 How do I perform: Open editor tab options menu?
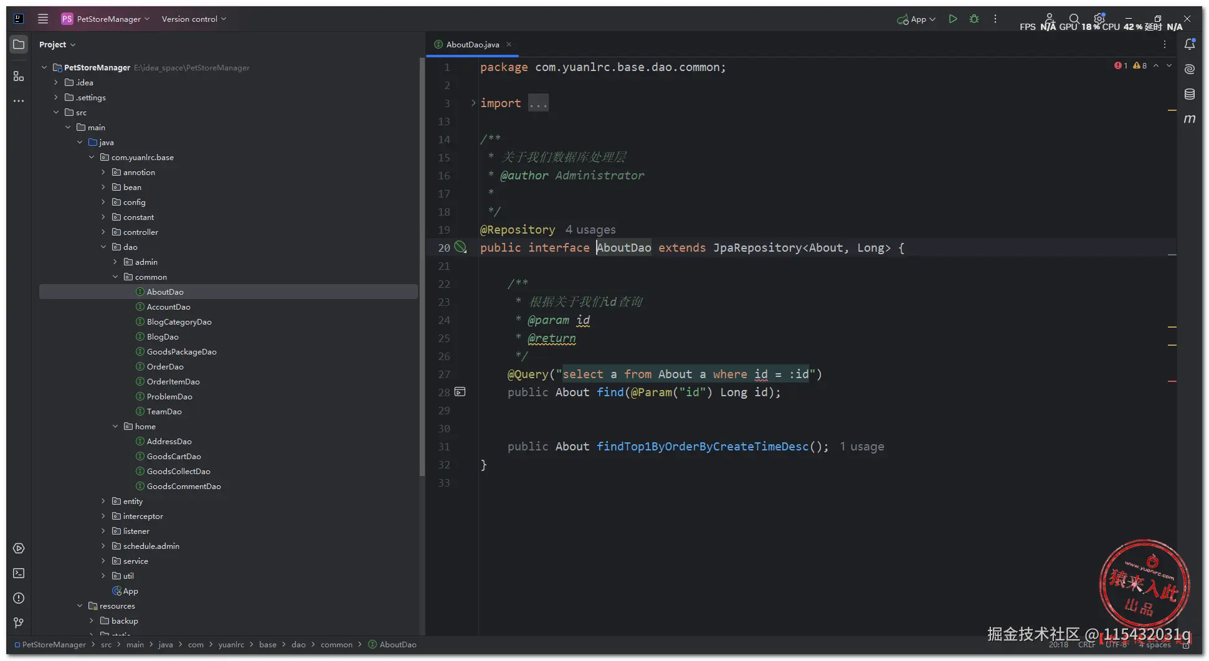pyautogui.click(x=1165, y=44)
